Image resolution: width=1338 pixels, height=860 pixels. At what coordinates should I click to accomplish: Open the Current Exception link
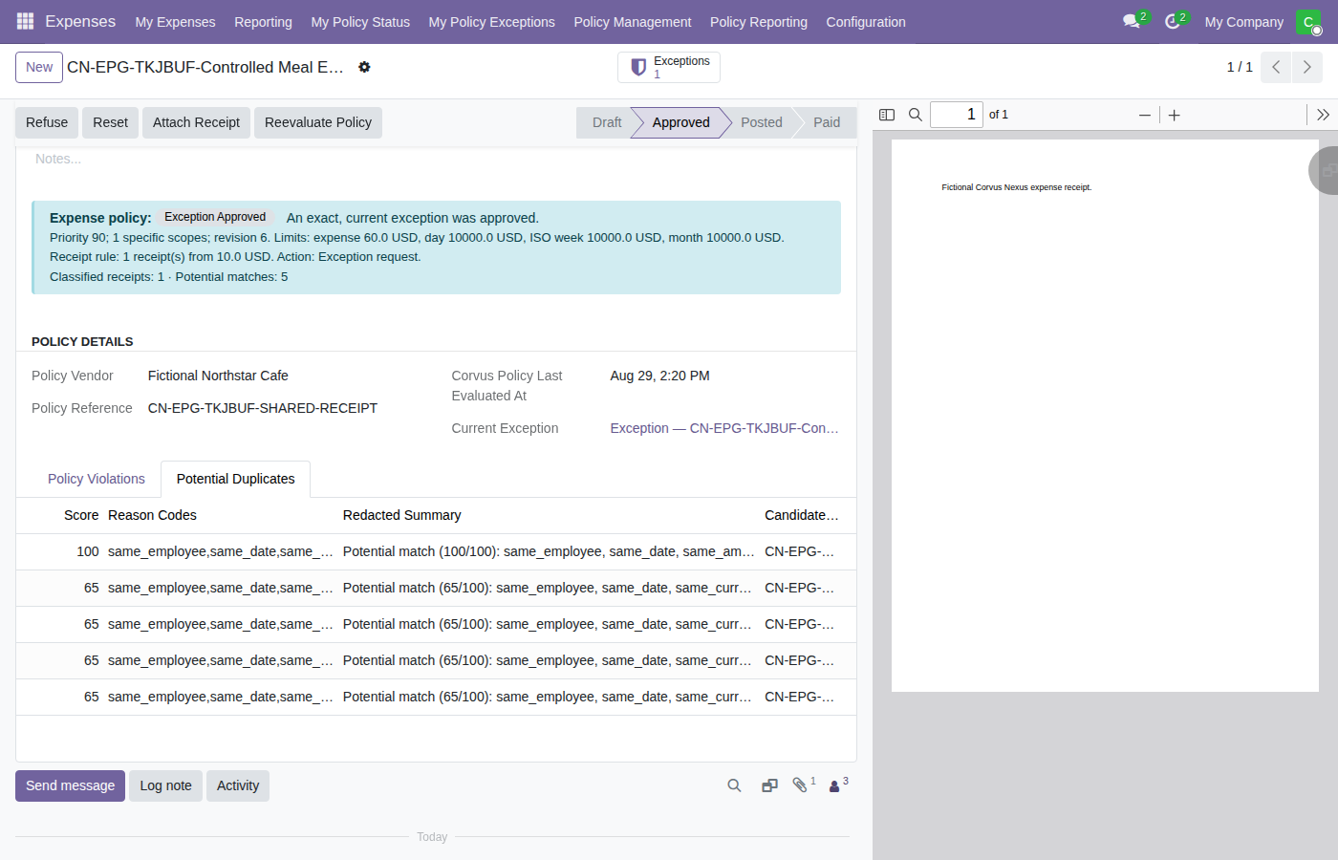point(724,428)
